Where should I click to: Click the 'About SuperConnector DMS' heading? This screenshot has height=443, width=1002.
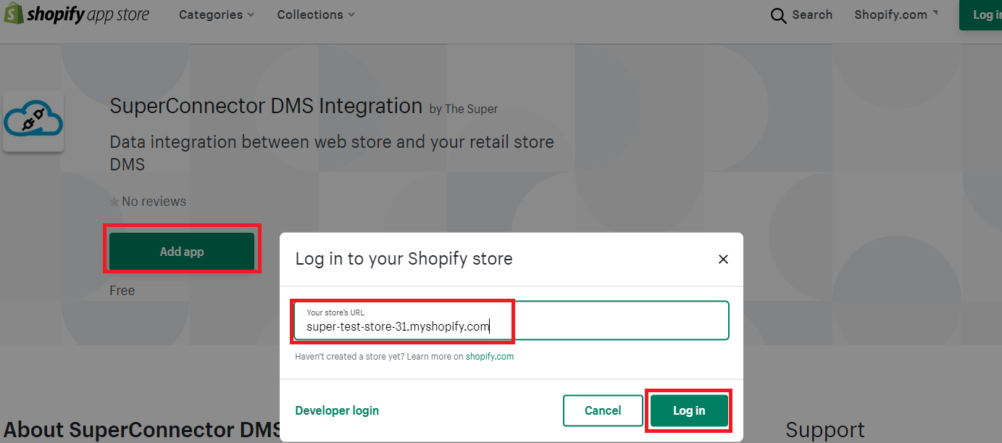[x=143, y=430]
